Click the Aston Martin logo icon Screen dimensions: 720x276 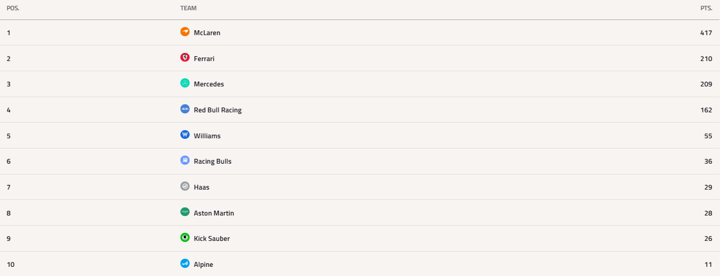click(x=185, y=212)
